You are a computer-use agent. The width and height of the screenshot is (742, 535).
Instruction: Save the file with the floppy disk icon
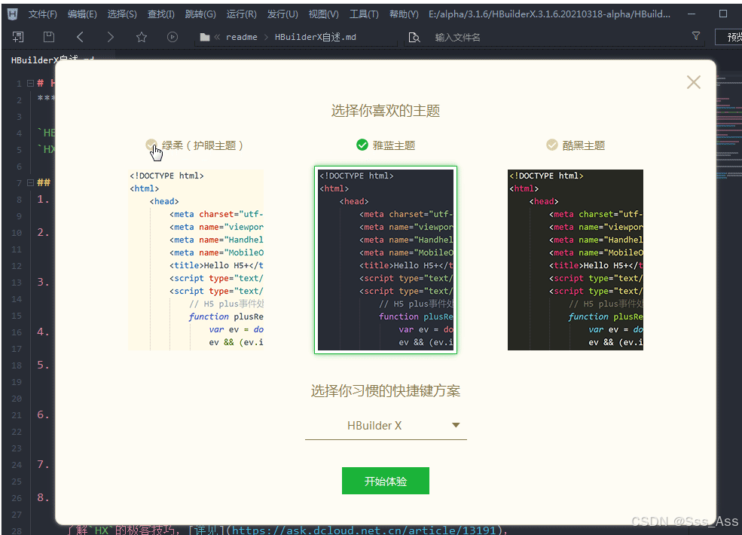point(49,37)
